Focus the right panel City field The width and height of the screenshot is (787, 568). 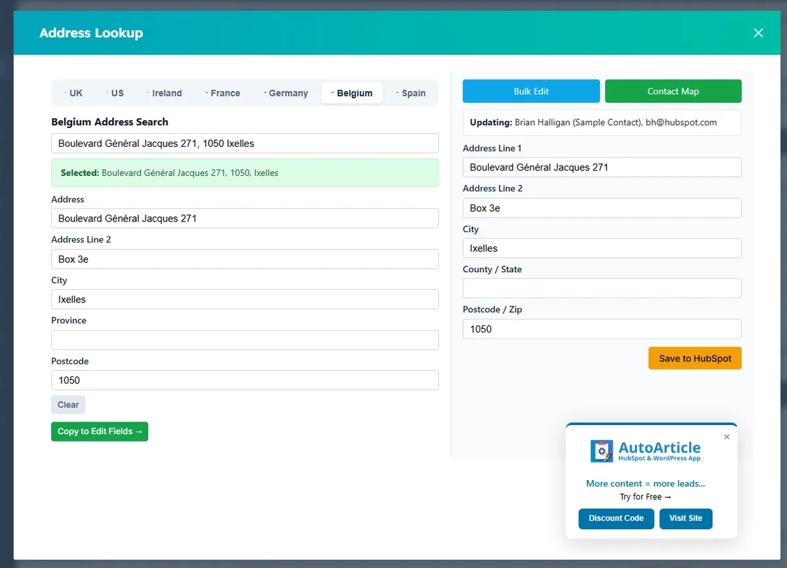tap(602, 248)
